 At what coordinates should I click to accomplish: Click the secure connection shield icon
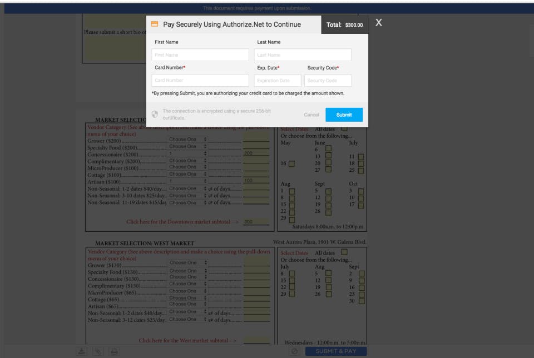click(x=155, y=115)
